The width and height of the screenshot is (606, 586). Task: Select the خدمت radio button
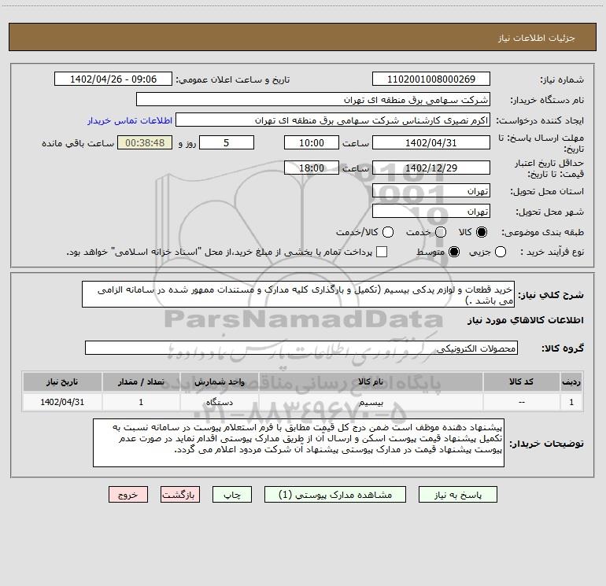(x=441, y=232)
